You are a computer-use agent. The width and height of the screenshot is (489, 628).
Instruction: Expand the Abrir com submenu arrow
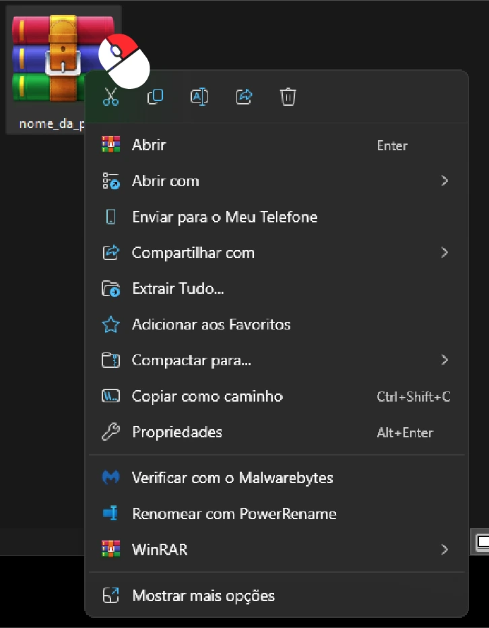(x=444, y=181)
